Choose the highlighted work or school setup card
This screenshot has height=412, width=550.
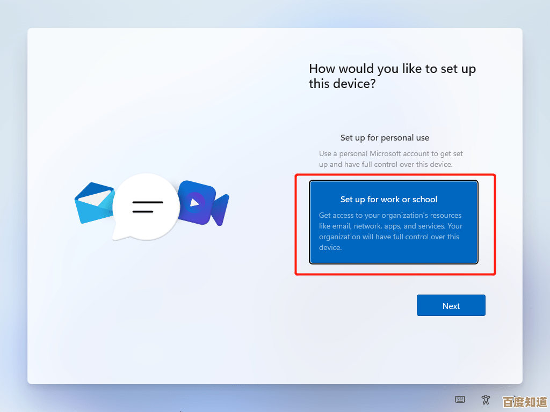[393, 222]
